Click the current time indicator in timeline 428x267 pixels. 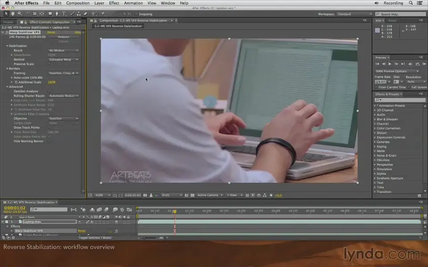point(175,211)
